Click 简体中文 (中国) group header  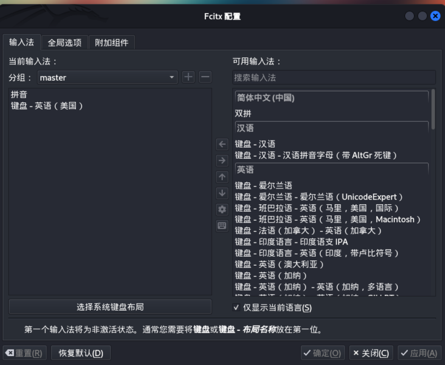(332, 98)
